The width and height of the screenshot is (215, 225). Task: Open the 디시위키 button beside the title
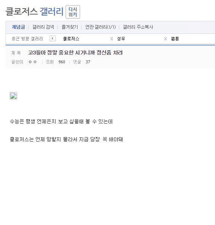[73, 12]
